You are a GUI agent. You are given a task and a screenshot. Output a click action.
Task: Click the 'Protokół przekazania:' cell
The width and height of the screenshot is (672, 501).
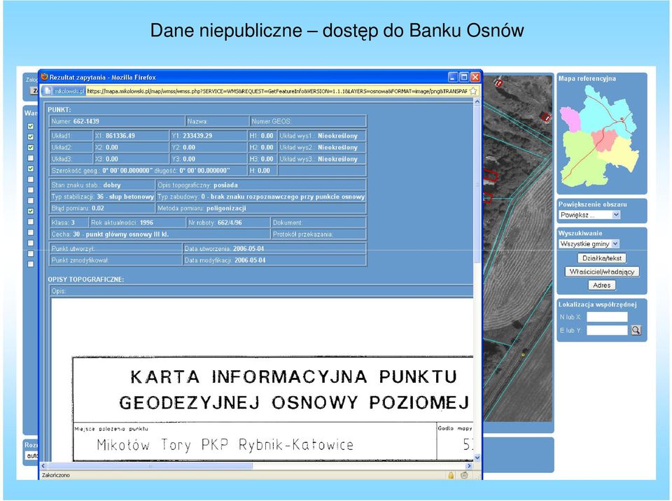[x=319, y=234]
